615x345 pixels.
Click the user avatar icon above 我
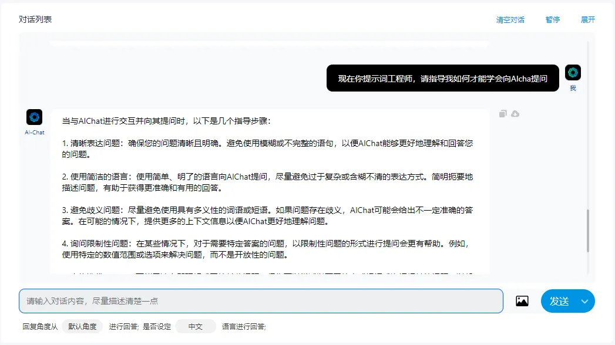tap(573, 73)
